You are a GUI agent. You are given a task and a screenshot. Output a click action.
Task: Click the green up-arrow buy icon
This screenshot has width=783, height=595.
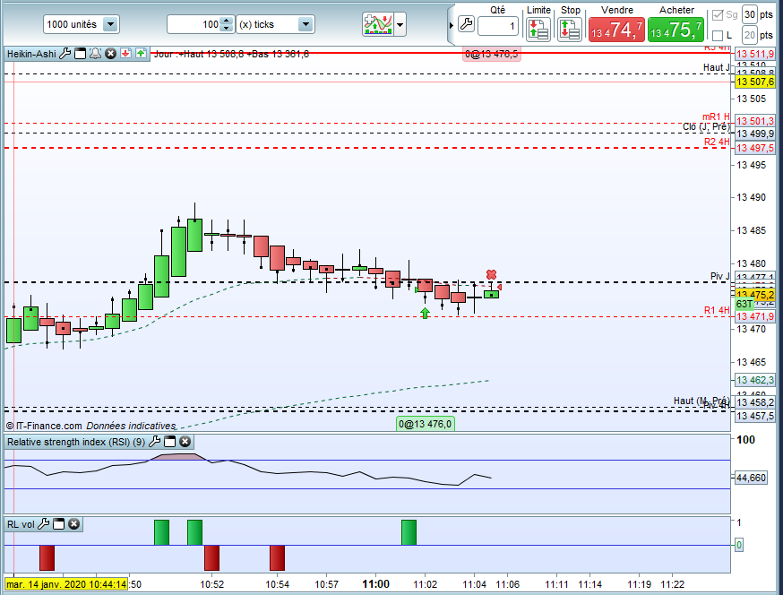[141, 54]
